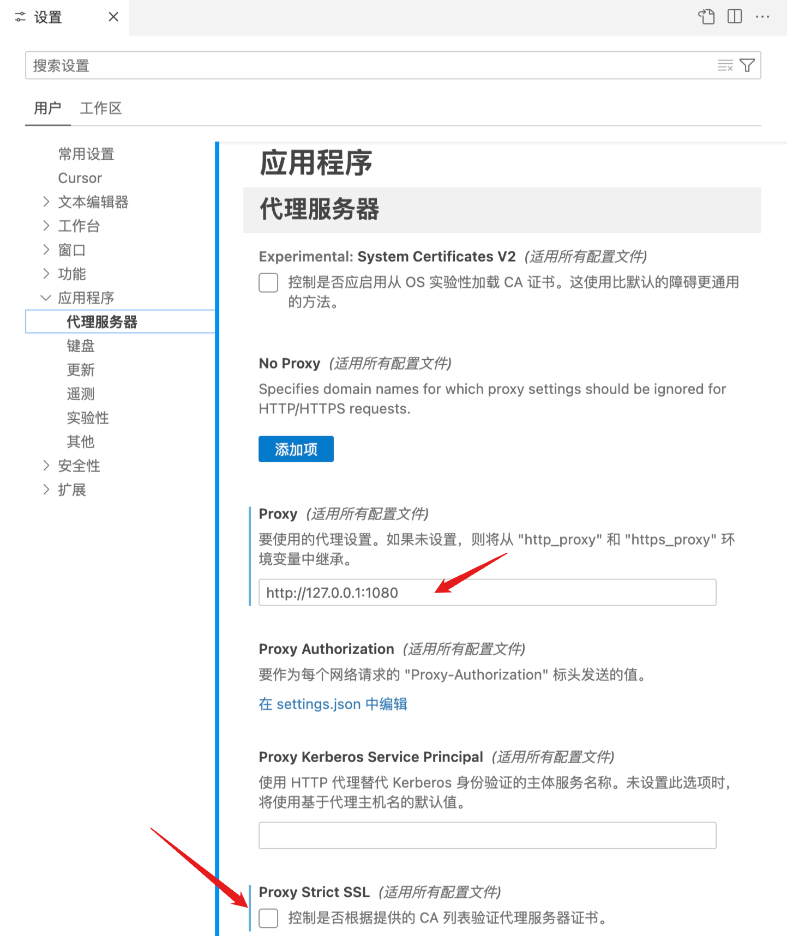Open settings JSON file icon

pos(706,17)
